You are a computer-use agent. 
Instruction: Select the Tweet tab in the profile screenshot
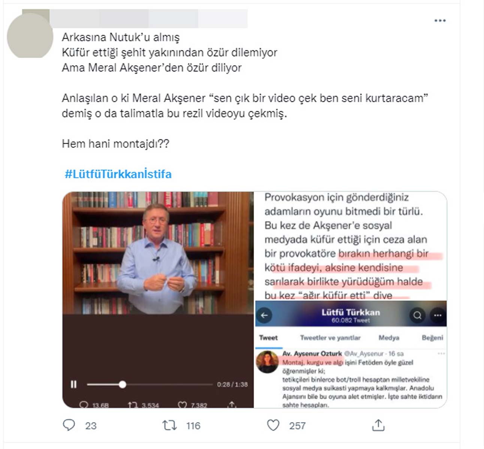click(x=268, y=338)
